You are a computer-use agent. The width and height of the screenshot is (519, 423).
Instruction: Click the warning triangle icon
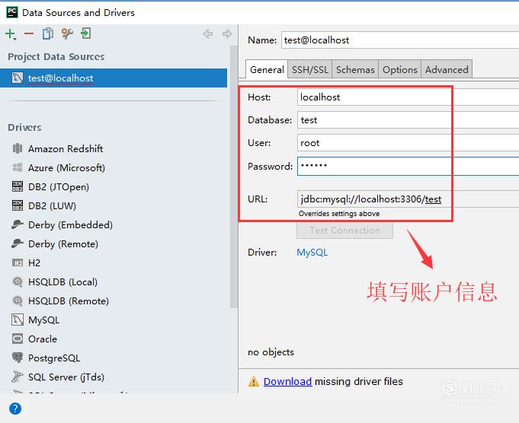pyautogui.click(x=254, y=381)
